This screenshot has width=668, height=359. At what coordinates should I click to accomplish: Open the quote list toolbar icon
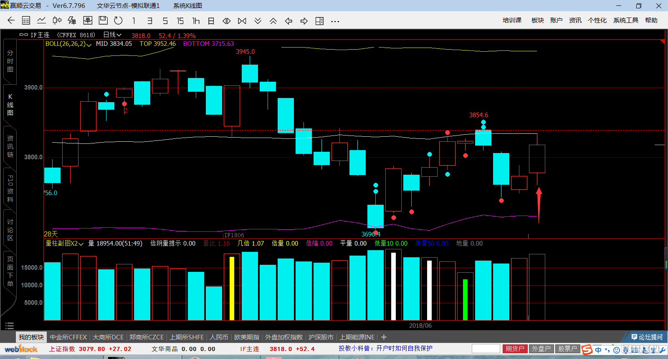coord(26,20)
